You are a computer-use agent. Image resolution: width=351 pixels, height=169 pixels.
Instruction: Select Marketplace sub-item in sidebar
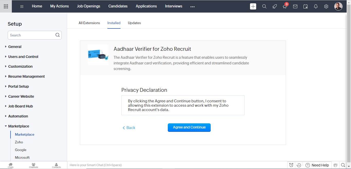point(25,134)
